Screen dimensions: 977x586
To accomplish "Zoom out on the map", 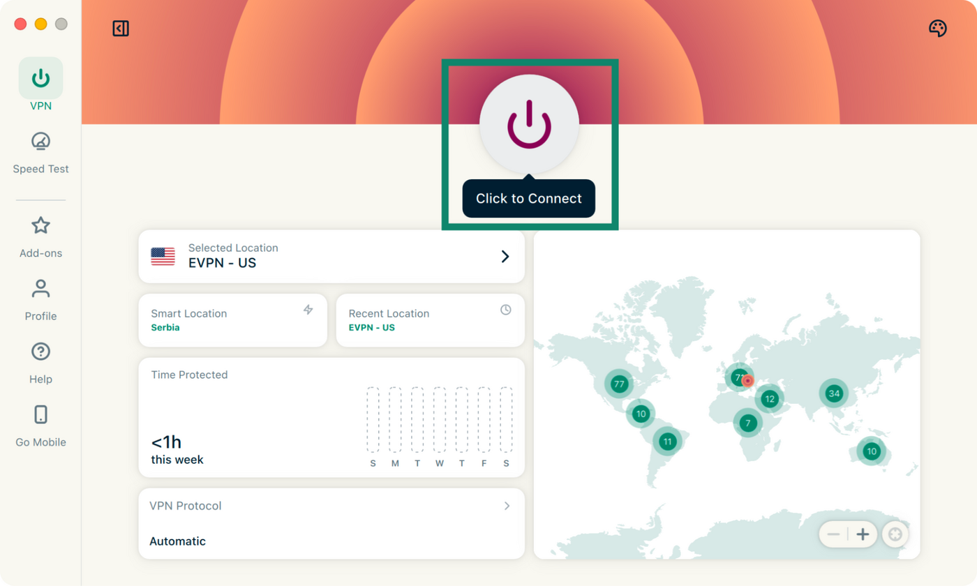I will tap(834, 535).
